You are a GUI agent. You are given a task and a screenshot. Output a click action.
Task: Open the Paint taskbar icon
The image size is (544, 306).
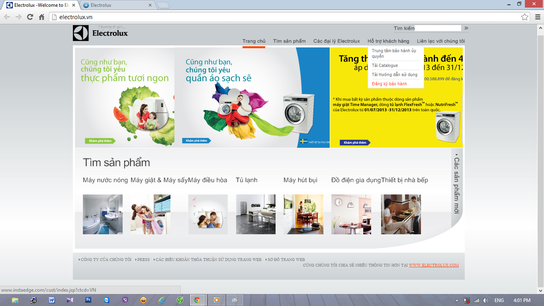pos(235,300)
